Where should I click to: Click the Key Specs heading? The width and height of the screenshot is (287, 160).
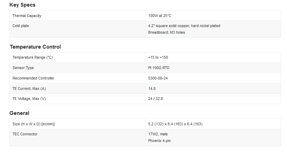tap(22, 5)
